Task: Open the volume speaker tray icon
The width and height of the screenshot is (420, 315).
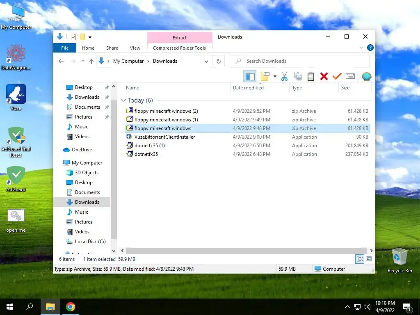Action: tap(367, 307)
